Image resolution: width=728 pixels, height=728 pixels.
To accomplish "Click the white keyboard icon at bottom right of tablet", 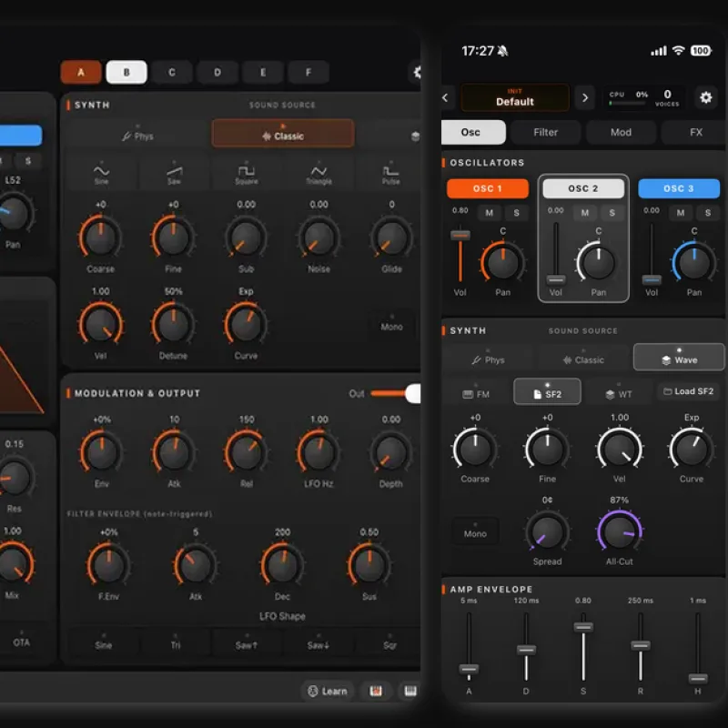I will (410, 692).
